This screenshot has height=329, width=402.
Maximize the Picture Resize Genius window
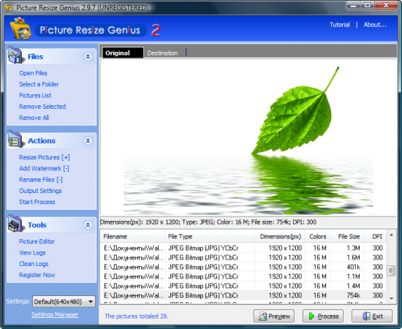tap(367, 5)
